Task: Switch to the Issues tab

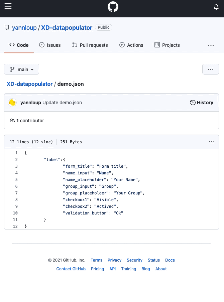Action: [x=50, y=45]
